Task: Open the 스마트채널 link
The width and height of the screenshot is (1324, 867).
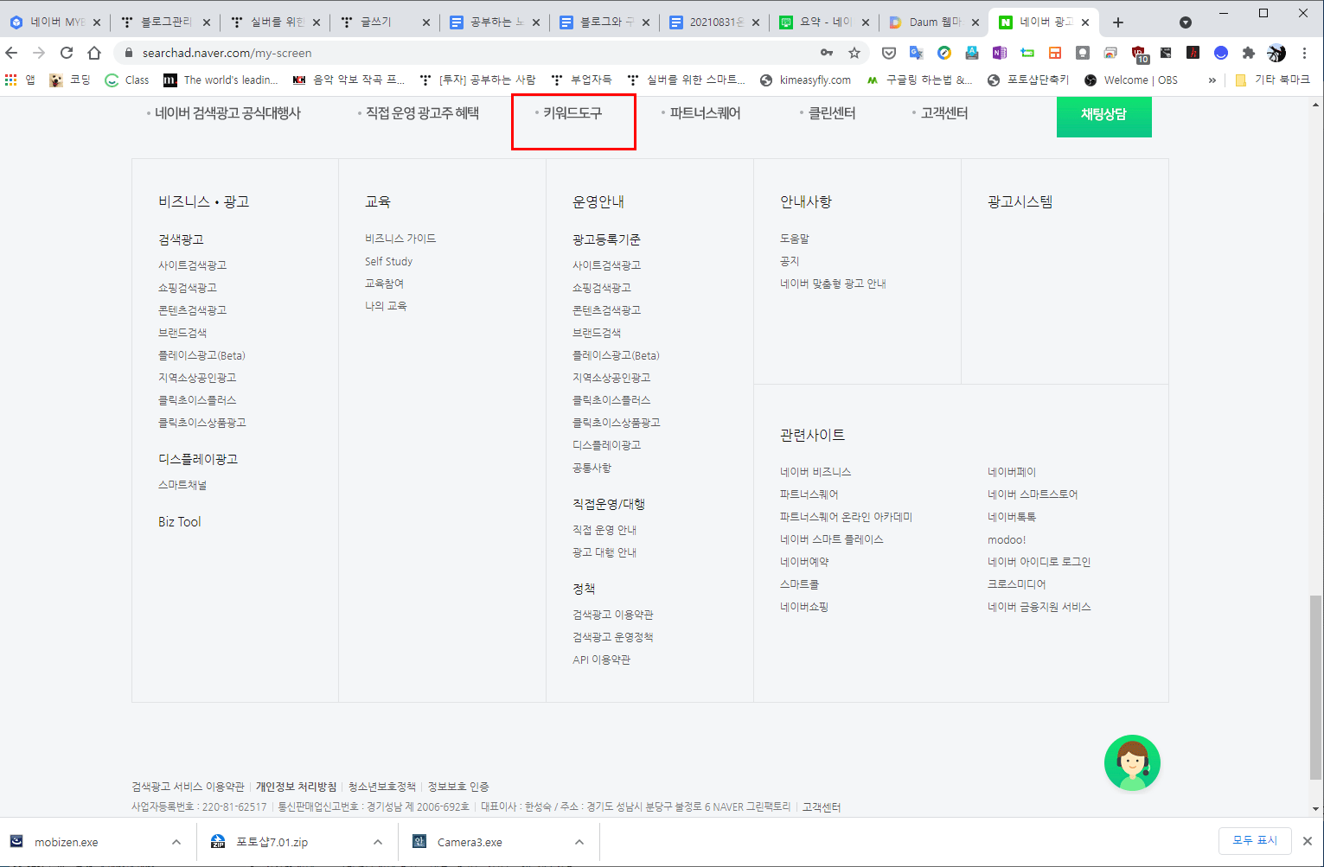Action: (x=182, y=485)
